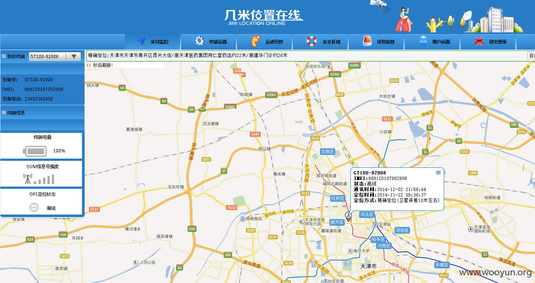
Task: Click the 南开大学 university map icon
Action: pyautogui.click(x=350, y=251)
